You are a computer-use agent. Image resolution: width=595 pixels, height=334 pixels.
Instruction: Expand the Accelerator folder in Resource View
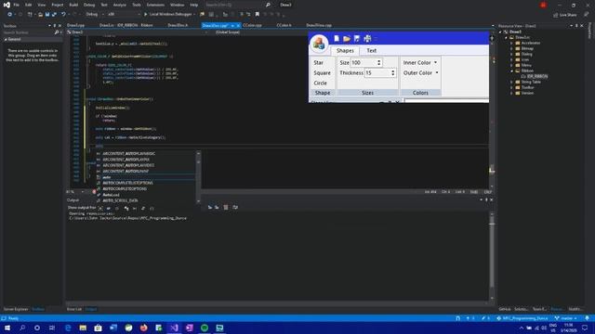click(511, 43)
